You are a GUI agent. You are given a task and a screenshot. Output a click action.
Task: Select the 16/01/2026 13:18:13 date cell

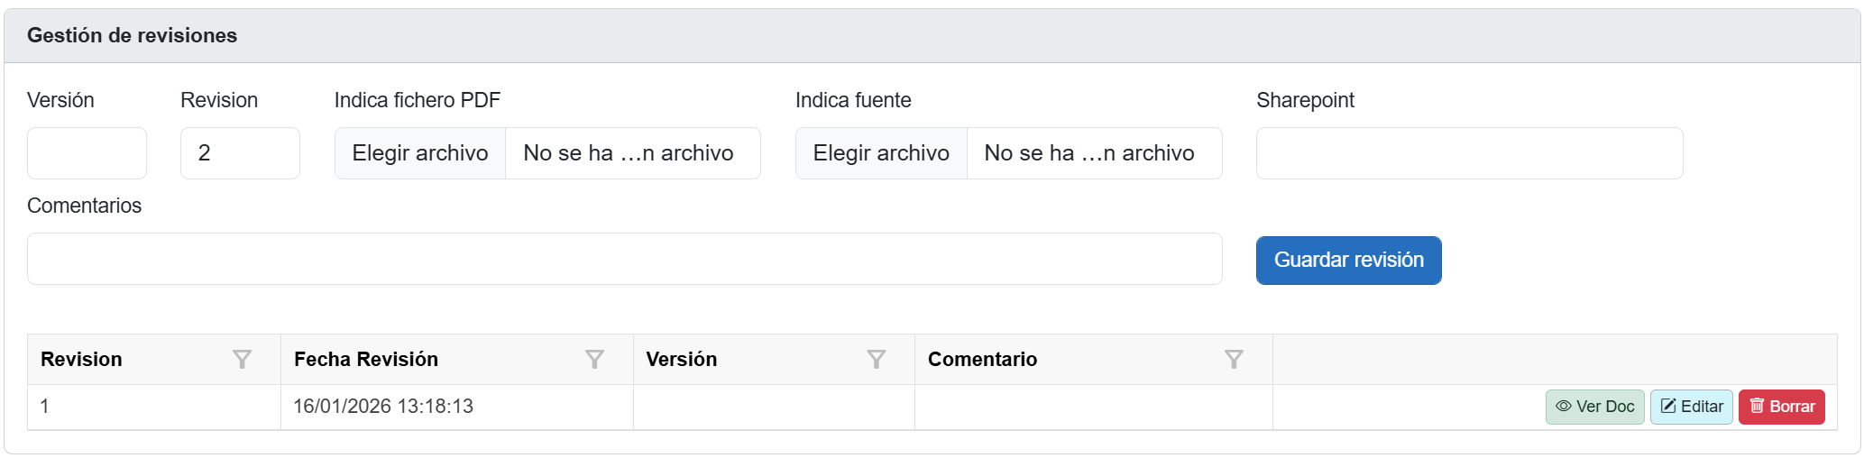pyautogui.click(x=383, y=407)
